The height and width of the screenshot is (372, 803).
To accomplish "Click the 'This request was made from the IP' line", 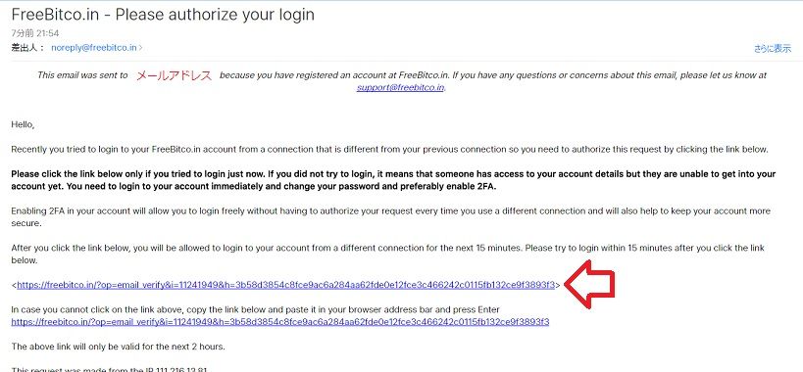I will click(x=110, y=369).
